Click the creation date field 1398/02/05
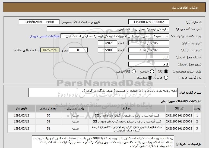The height and width of the screenshot is (148, 209). [149, 43]
